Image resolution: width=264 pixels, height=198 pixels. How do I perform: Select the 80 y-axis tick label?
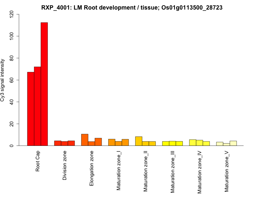tap(12, 58)
